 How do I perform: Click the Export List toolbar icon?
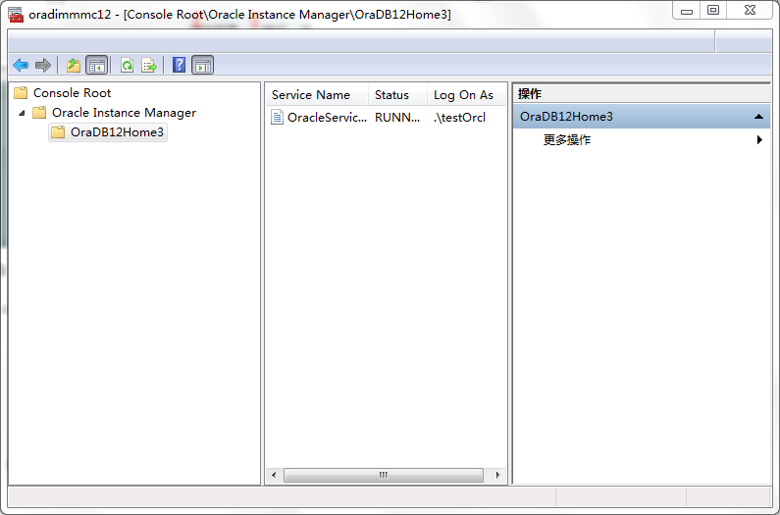coord(149,65)
